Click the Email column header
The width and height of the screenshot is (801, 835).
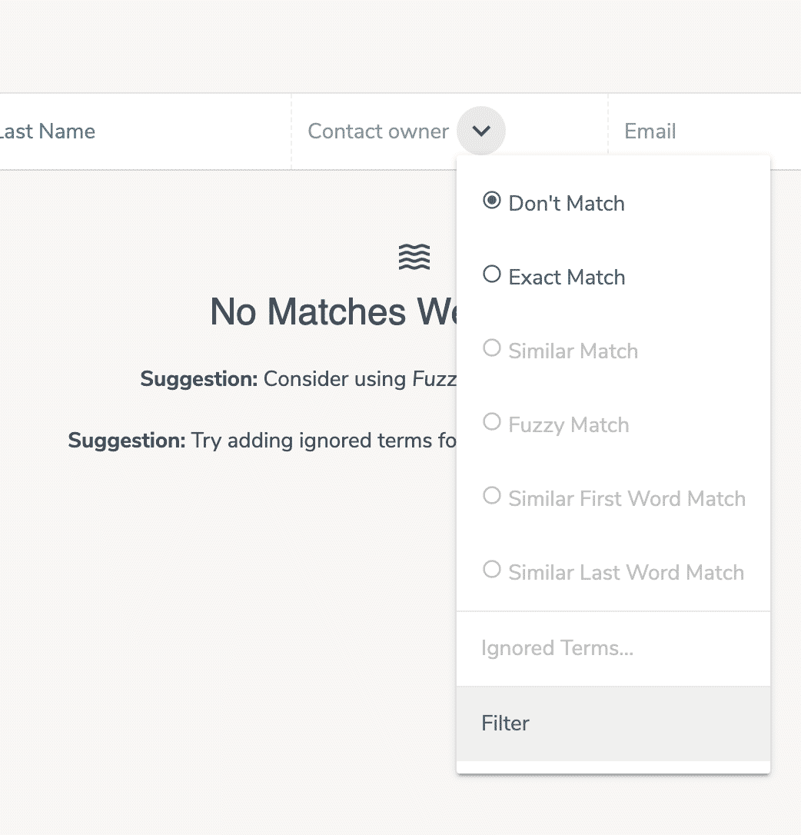pos(650,131)
